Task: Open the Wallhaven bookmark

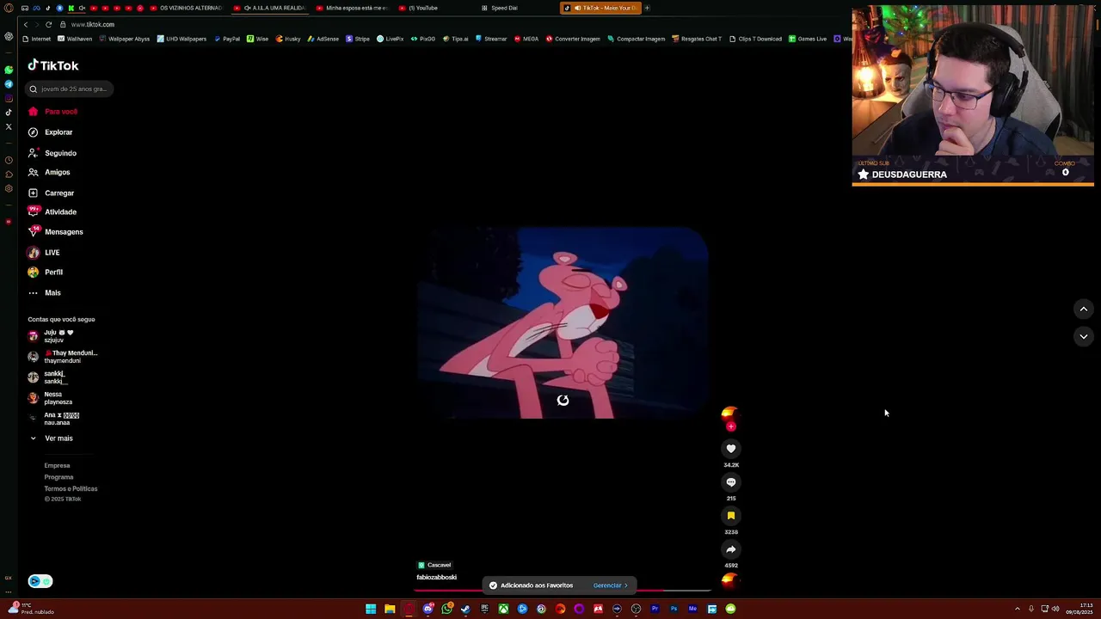Action: tap(75, 39)
